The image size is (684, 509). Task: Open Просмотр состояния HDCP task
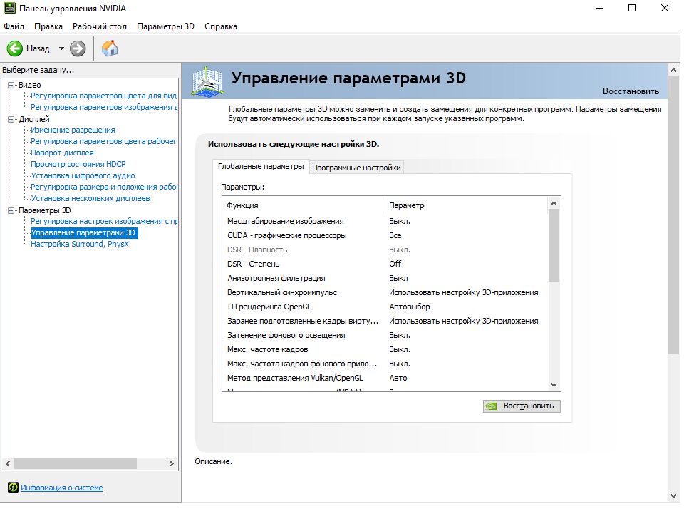click(78, 164)
